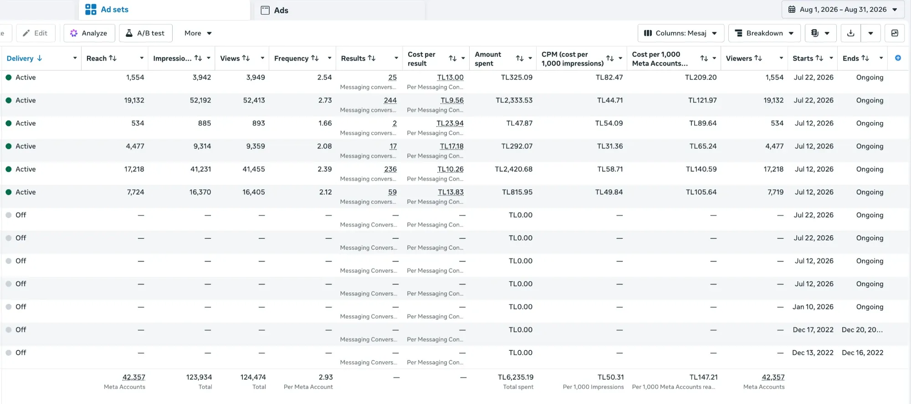This screenshot has width=911, height=404.
Task: Click the Edit pencil button
Action: point(36,33)
